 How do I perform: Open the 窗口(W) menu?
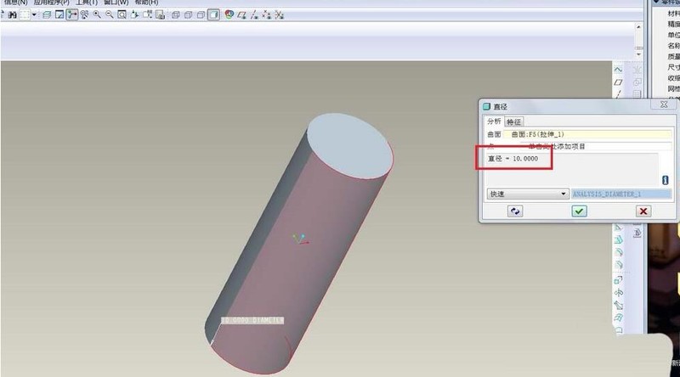[x=116, y=3]
